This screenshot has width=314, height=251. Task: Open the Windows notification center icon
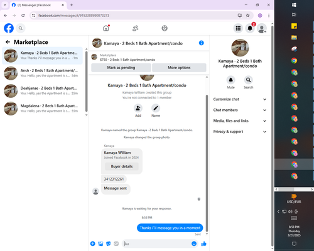(x=294, y=243)
